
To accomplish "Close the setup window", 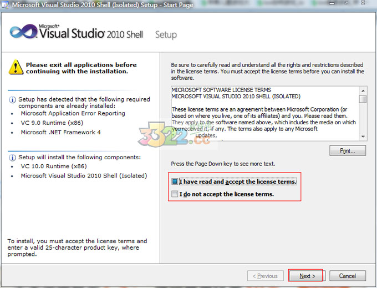I will tap(363, 3).
